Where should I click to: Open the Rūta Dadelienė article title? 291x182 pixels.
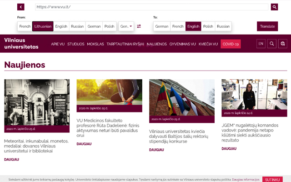click(108, 128)
